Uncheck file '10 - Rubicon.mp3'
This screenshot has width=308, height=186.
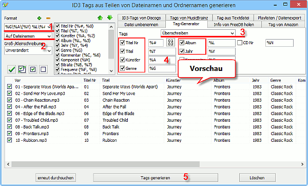(x=9, y=140)
